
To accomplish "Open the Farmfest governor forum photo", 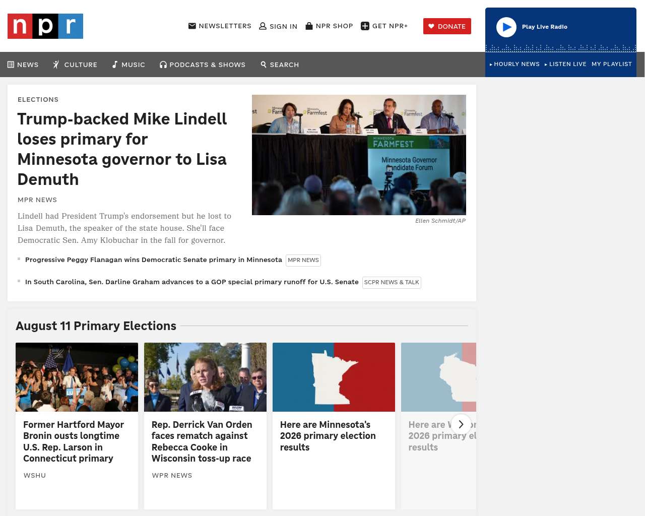I will click(359, 155).
